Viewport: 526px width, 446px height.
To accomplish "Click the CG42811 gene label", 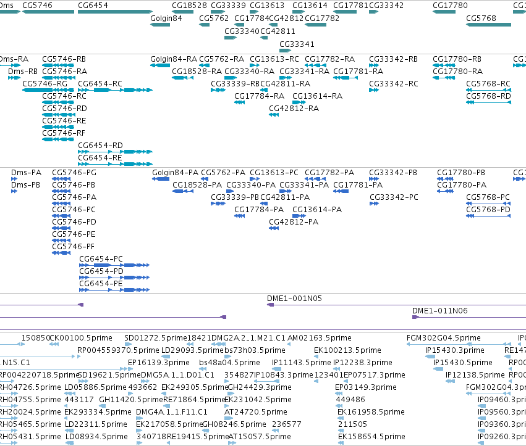I will (278, 31).
